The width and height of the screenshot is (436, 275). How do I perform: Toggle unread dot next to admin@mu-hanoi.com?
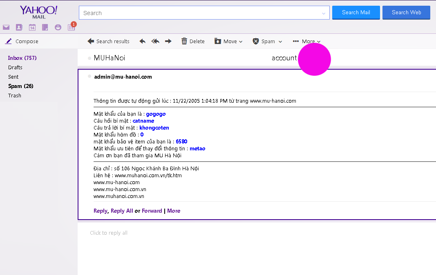[89, 76]
